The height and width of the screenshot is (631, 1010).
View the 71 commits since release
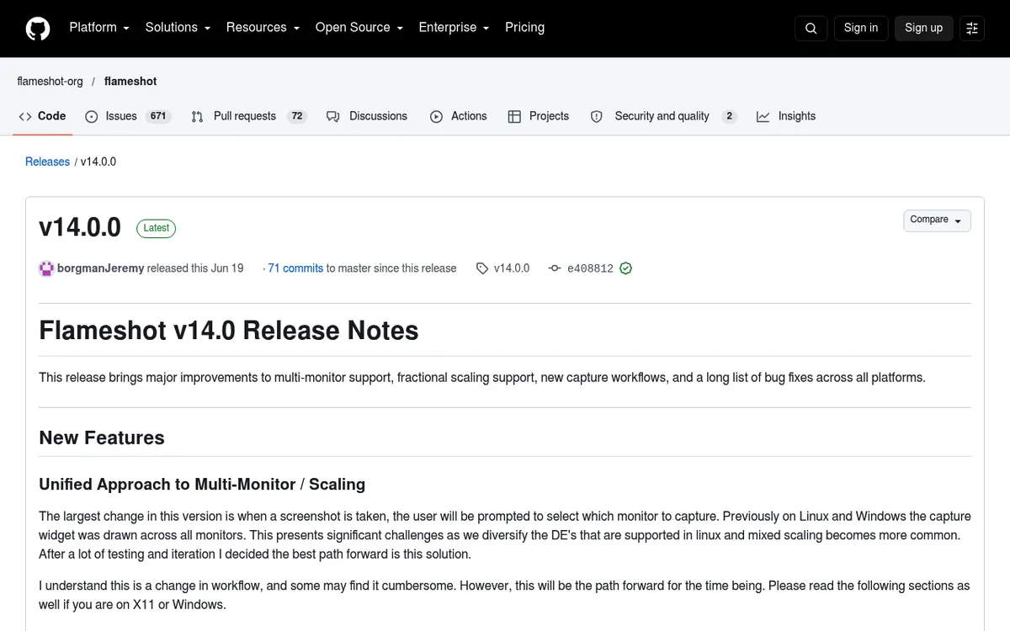pos(295,268)
